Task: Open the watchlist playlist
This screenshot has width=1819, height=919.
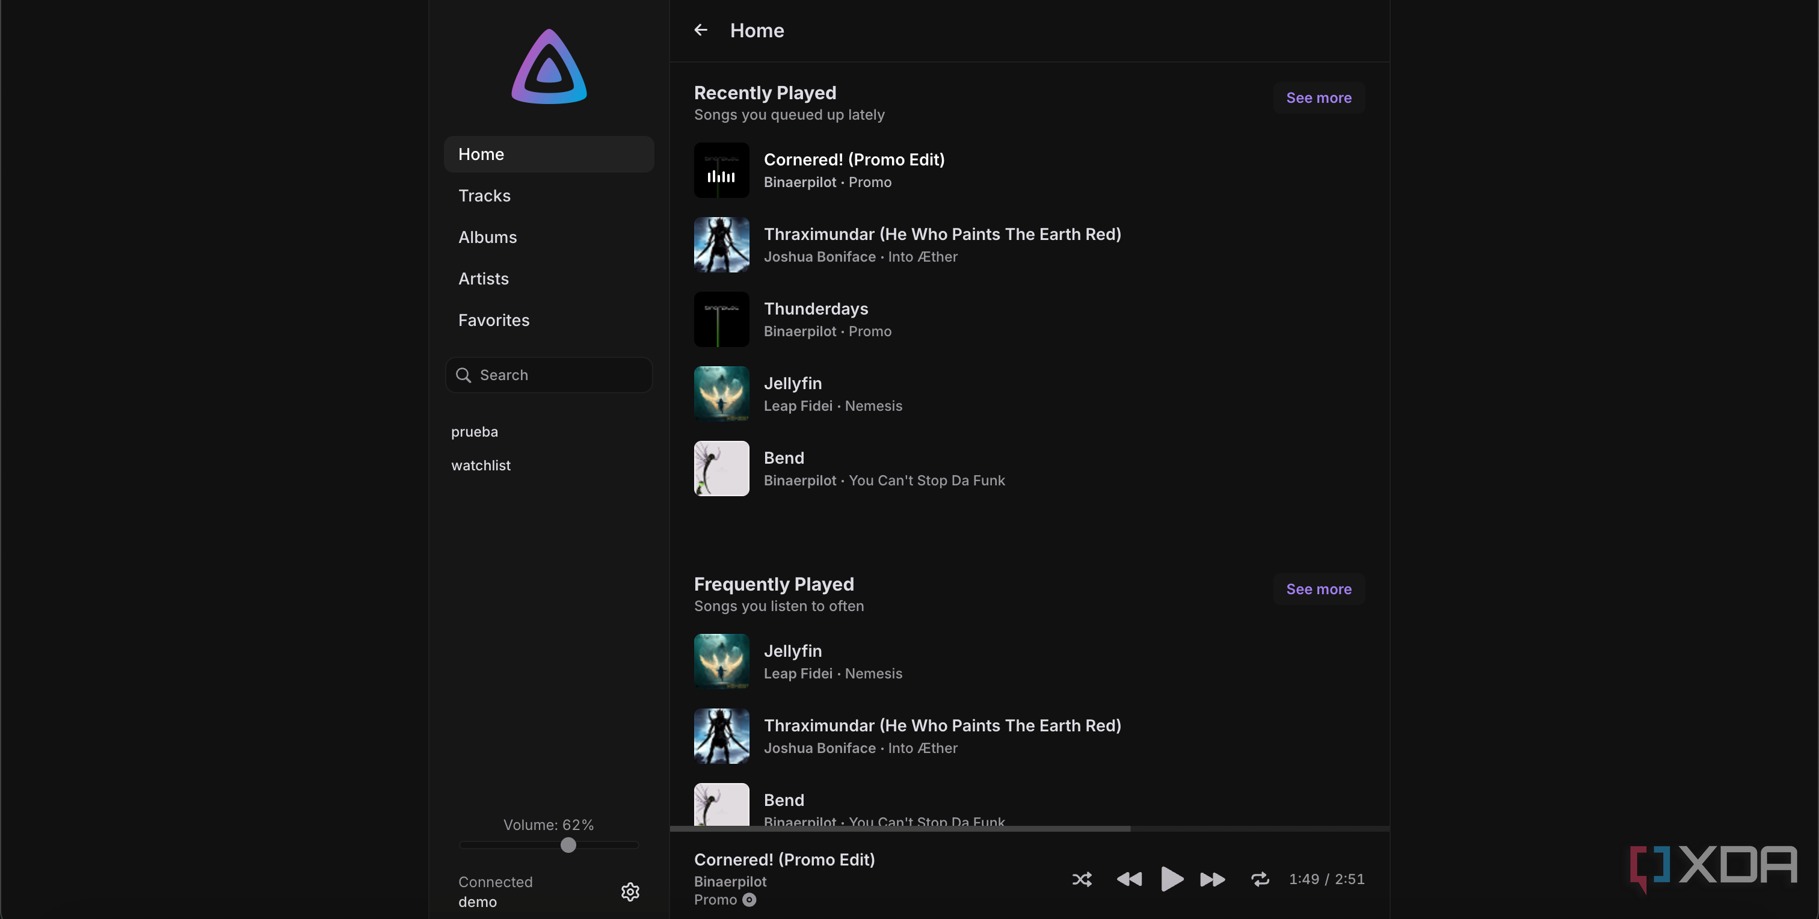Action: [x=481, y=465]
